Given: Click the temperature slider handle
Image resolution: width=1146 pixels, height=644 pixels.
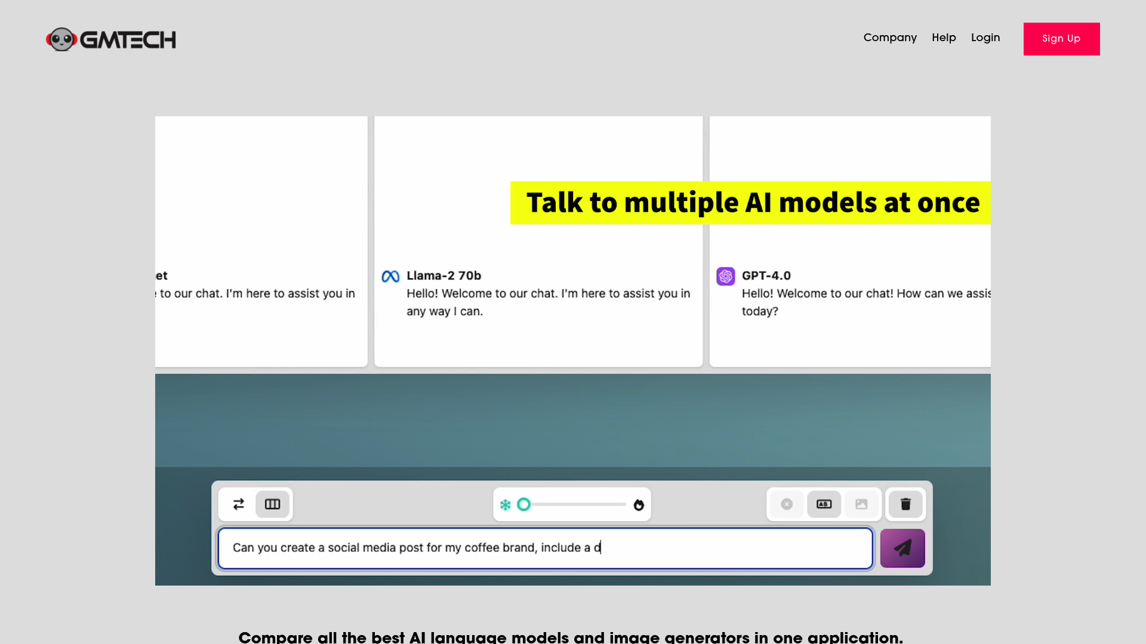Looking at the screenshot, I should coord(524,504).
